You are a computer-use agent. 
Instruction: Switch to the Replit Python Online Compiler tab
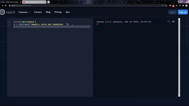point(10,2)
